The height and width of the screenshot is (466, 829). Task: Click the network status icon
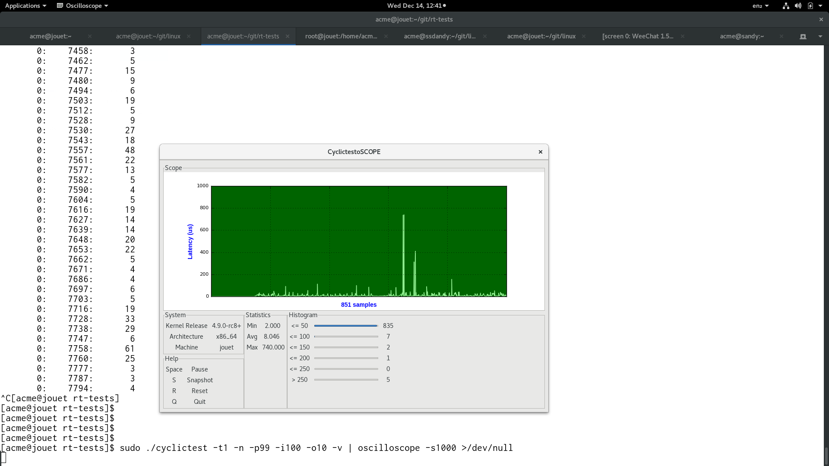point(786,6)
